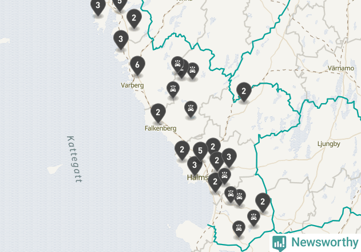Click the Värnamo town label
This screenshot has width=361, height=252.
pyautogui.click(x=341, y=68)
